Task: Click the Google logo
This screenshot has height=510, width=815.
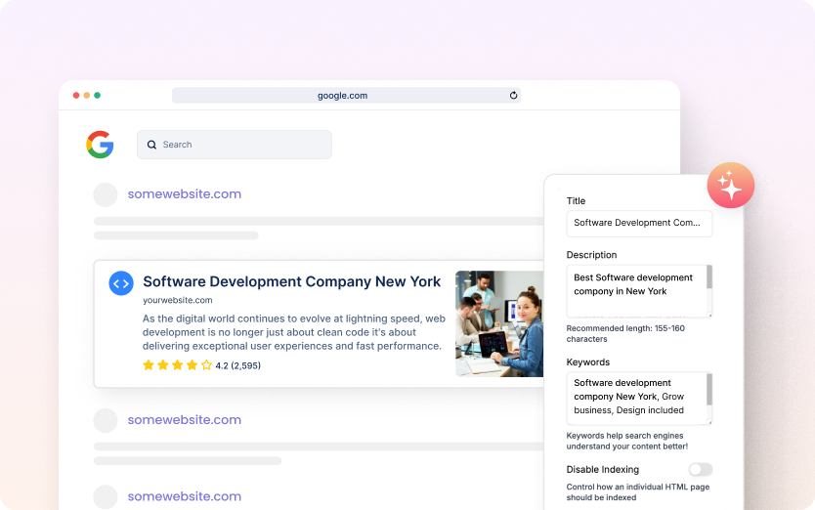Action: [x=100, y=145]
